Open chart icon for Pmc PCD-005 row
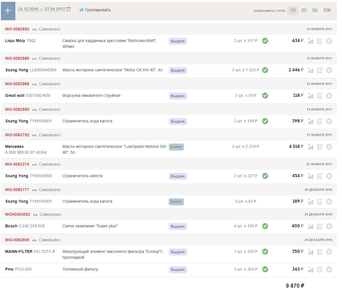The image size is (342, 290). point(311,269)
